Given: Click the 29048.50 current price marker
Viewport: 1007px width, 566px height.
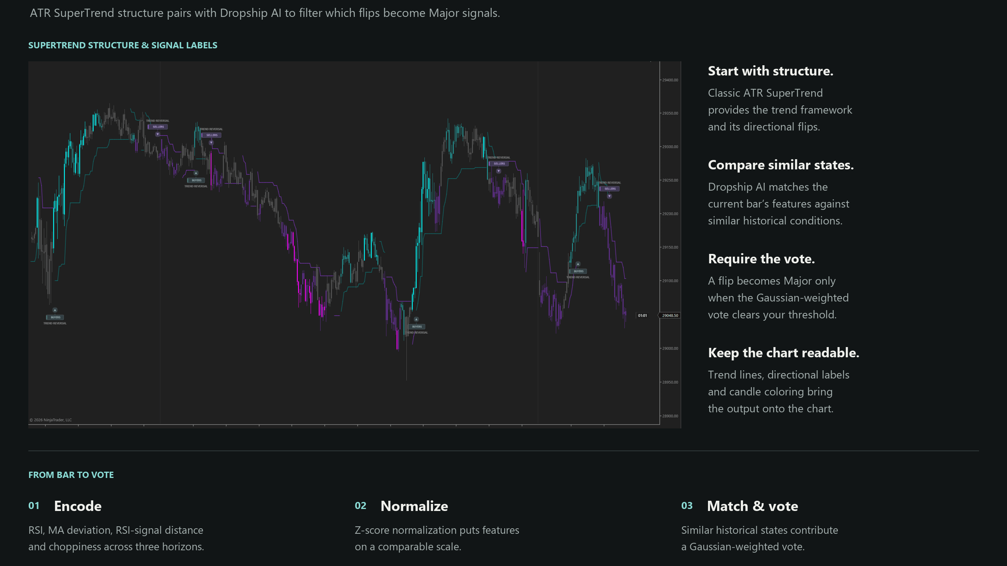Looking at the screenshot, I should (669, 315).
